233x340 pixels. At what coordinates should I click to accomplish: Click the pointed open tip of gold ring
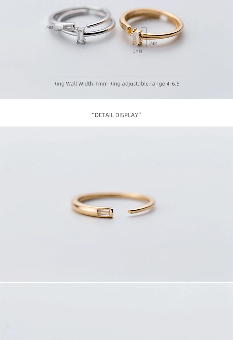(x=129, y=212)
